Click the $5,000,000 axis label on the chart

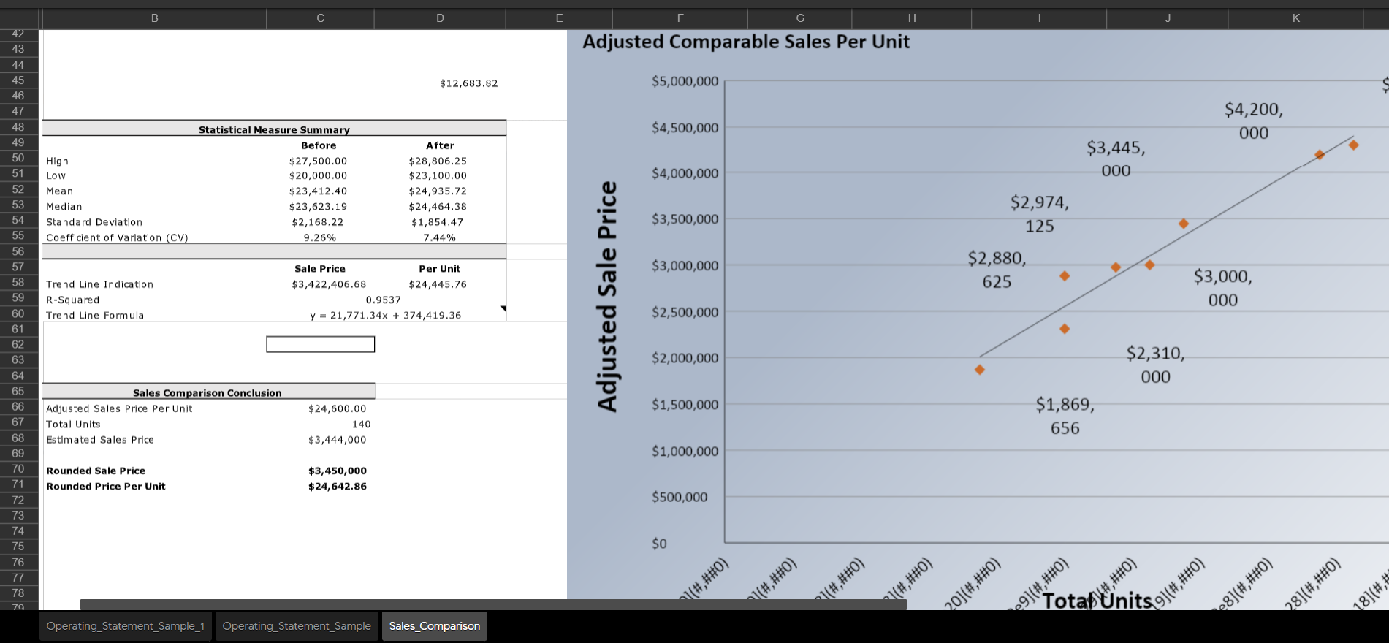(685, 81)
